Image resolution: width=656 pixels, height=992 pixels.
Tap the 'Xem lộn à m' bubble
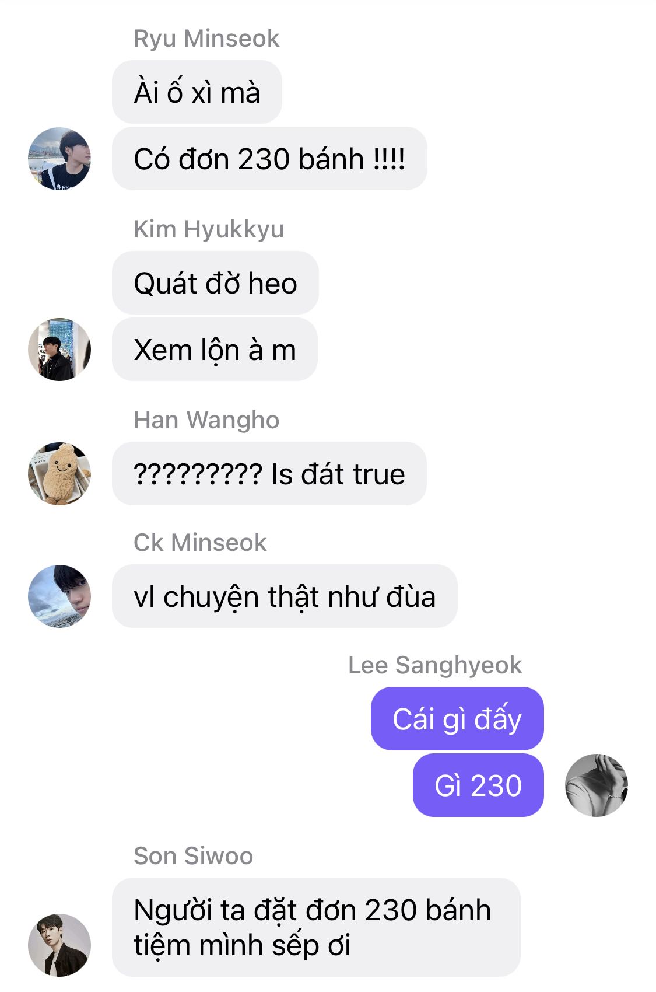tap(215, 349)
